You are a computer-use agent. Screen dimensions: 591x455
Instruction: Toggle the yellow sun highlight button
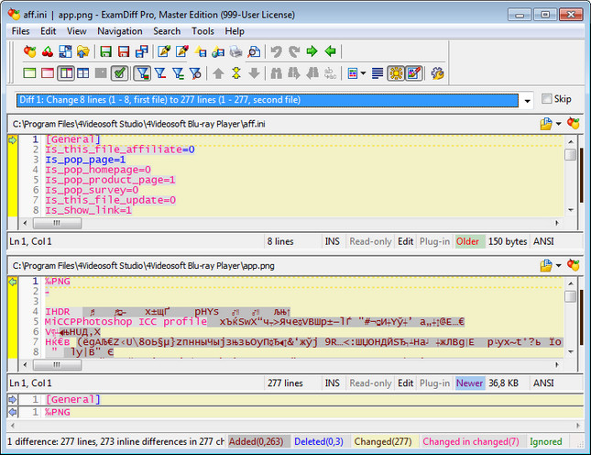pos(396,73)
